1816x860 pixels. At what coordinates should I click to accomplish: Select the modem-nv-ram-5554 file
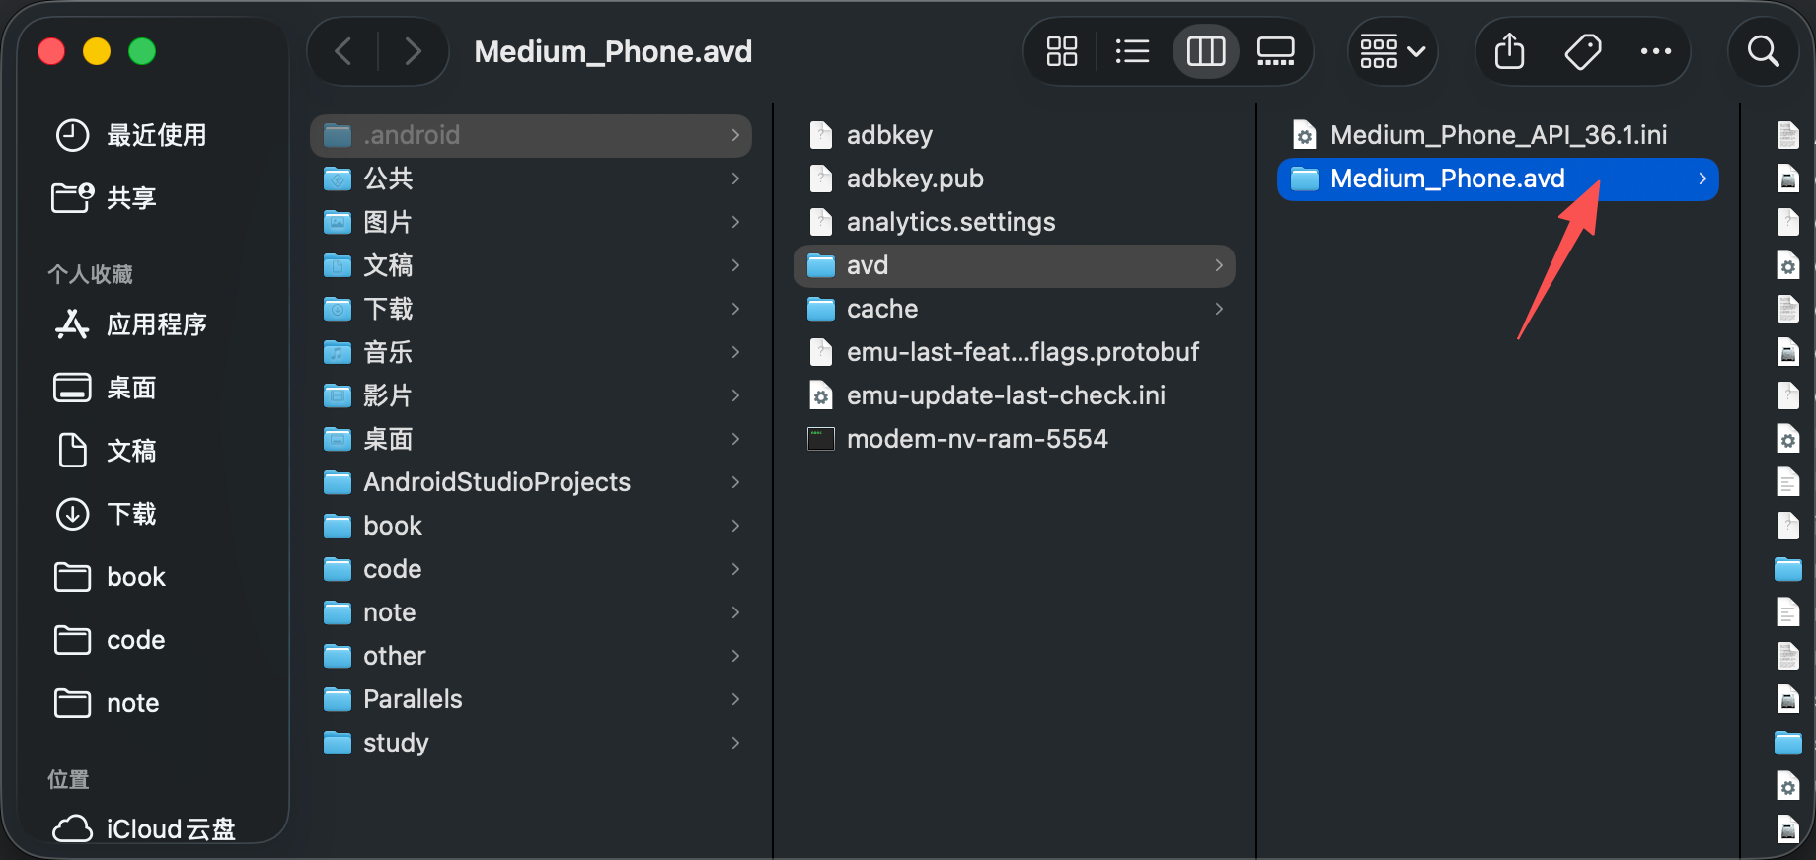[976, 439]
